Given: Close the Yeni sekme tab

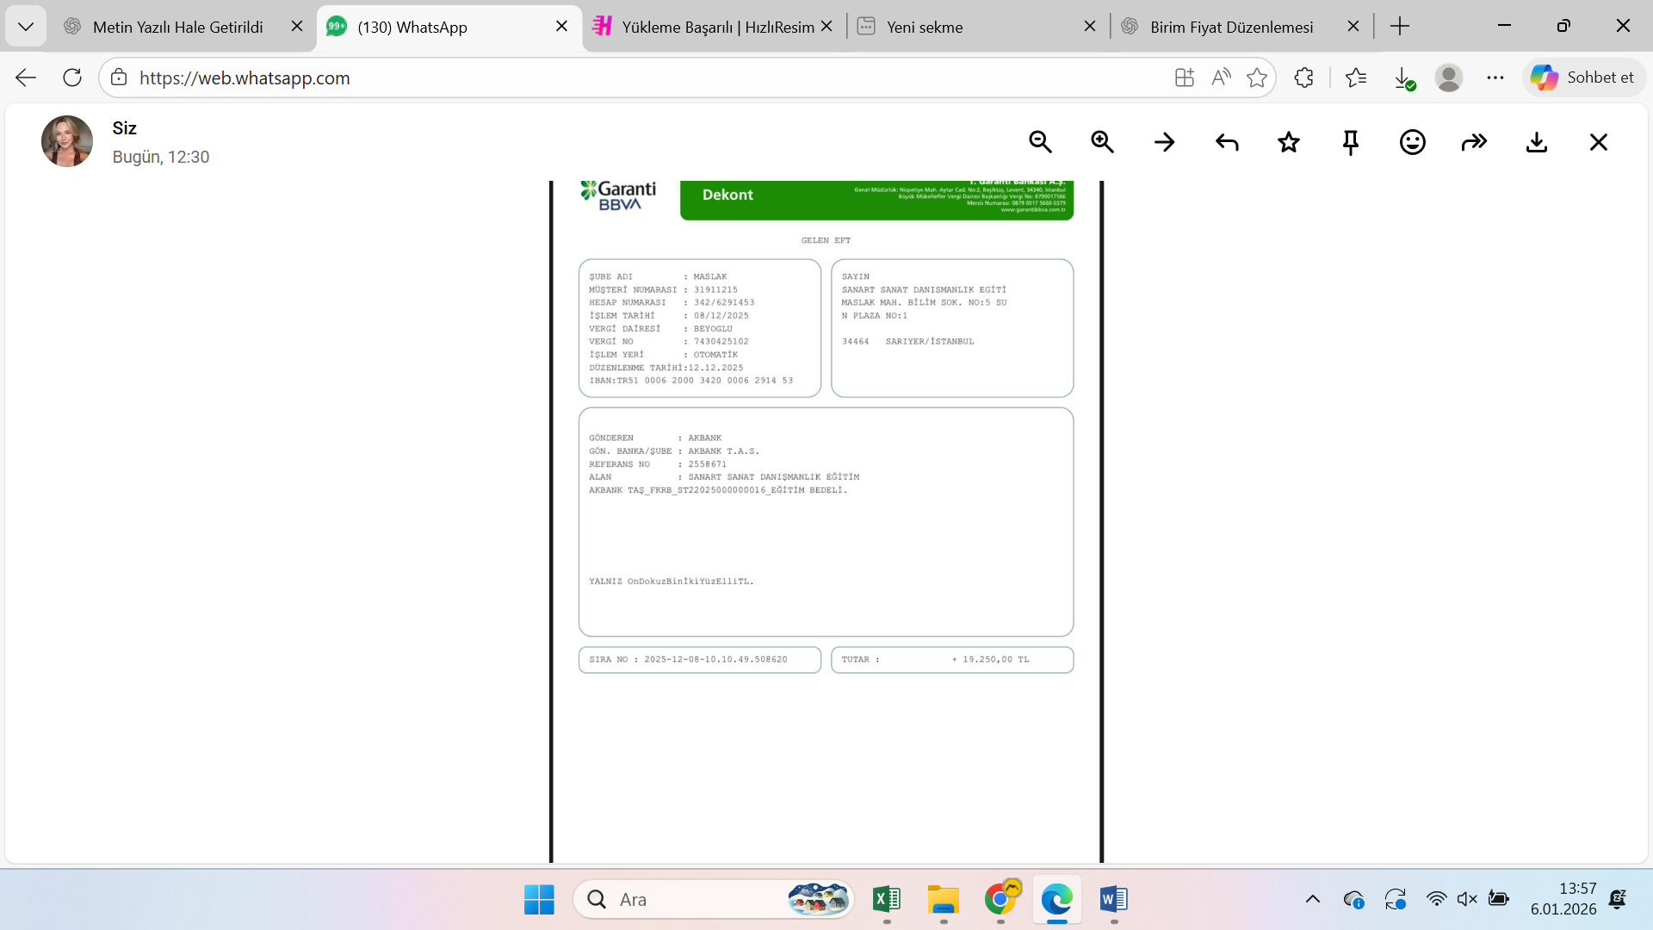Looking at the screenshot, I should tap(1090, 27).
